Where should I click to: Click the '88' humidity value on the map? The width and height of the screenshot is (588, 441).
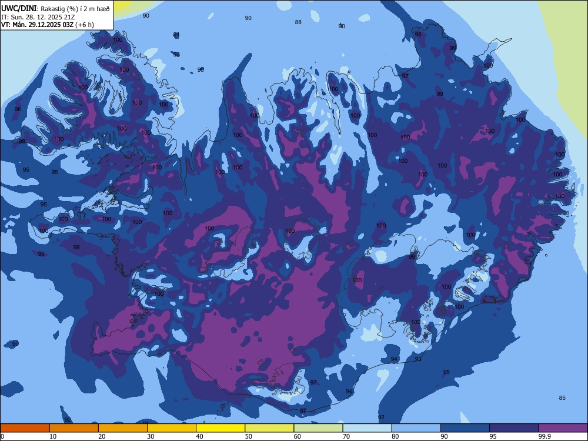pos(298,22)
